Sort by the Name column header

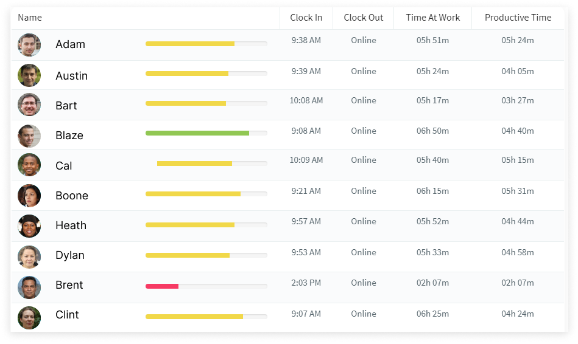click(x=30, y=18)
